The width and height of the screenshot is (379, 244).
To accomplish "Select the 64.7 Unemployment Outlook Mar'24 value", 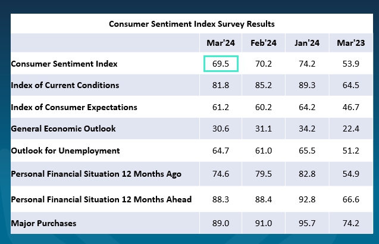I will click(221, 151).
